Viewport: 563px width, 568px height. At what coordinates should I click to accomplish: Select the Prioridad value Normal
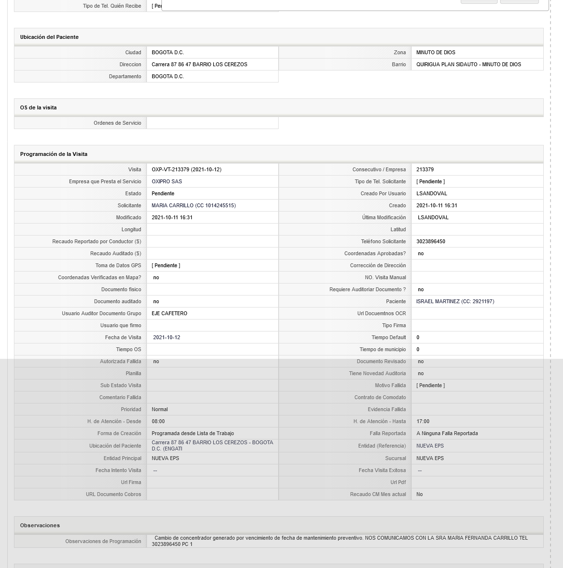click(x=159, y=409)
